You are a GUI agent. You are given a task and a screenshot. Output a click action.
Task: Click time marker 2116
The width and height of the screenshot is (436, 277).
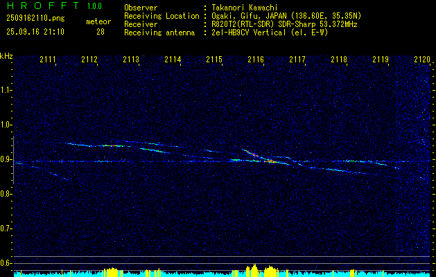(256, 60)
